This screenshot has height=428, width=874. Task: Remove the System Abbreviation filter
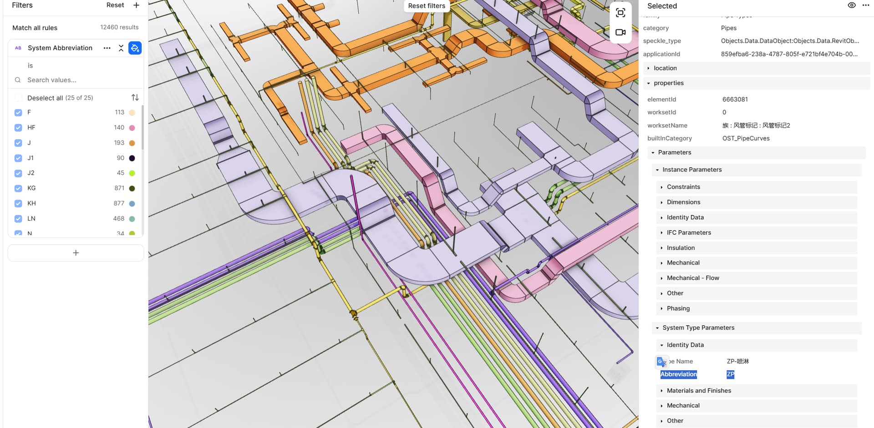(x=121, y=48)
